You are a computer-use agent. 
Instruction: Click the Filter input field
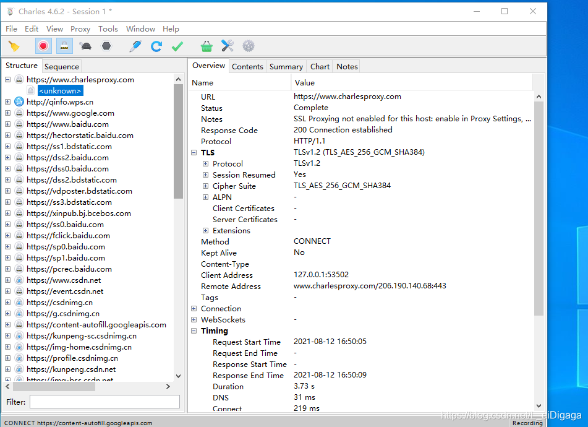coord(104,402)
